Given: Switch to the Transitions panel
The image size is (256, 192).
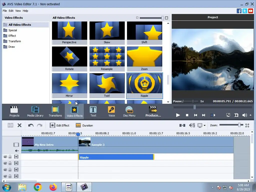Looking at the screenshot, I should coord(55,112).
